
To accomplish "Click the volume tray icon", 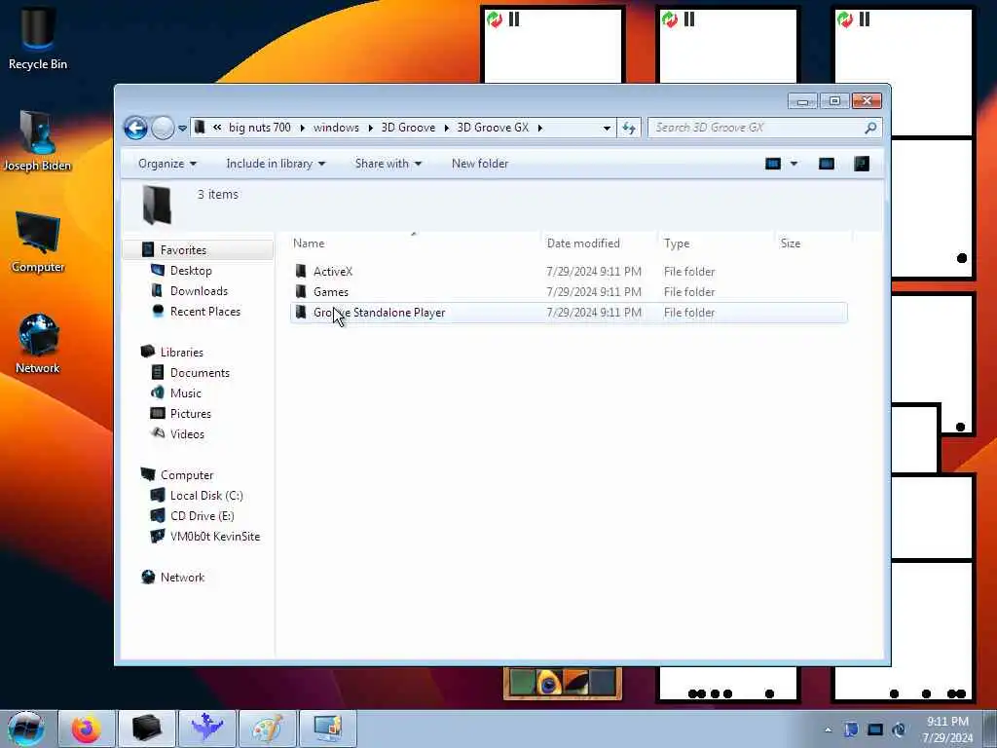I will (899, 729).
